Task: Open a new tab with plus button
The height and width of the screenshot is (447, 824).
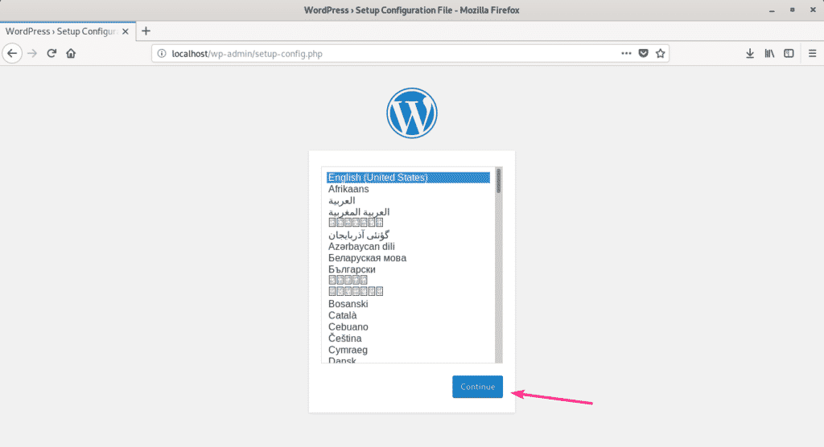Action: tap(146, 31)
